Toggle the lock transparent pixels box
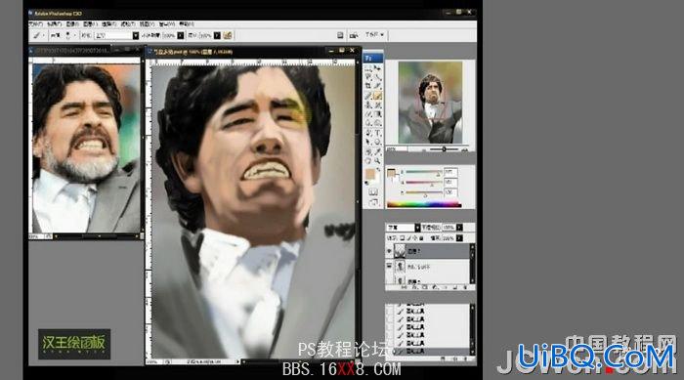Screen dimensions: 684x380 (403, 238)
